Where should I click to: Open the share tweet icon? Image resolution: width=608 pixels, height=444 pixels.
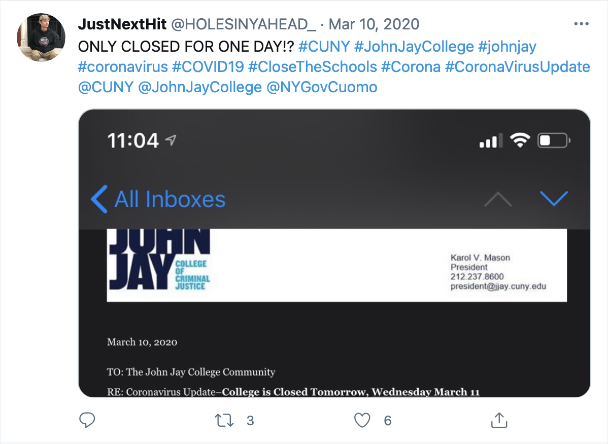[499, 420]
